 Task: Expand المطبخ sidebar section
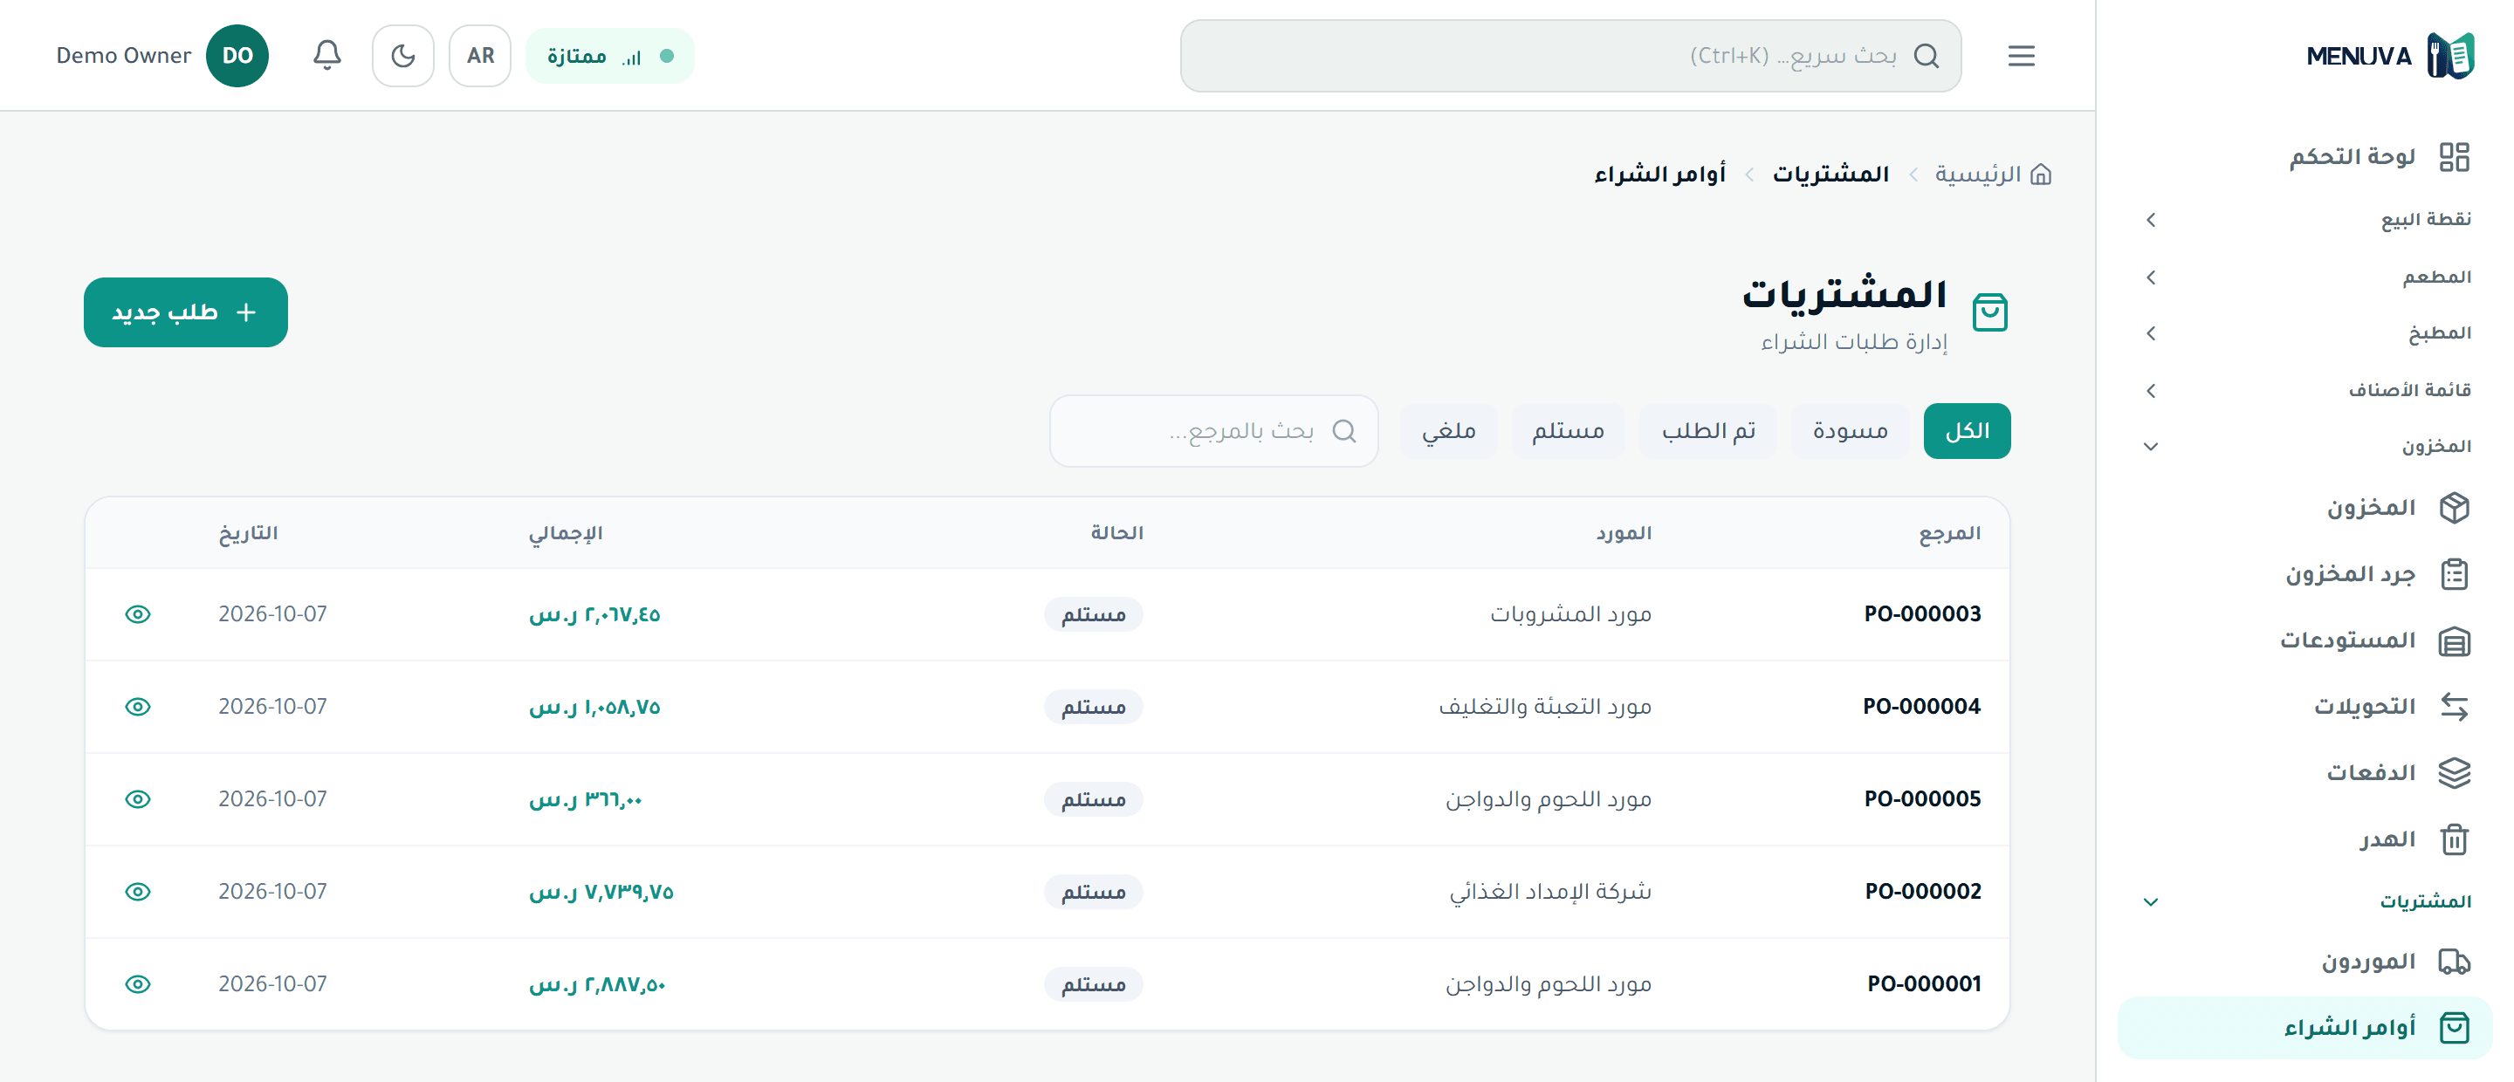pyautogui.click(x=2304, y=333)
